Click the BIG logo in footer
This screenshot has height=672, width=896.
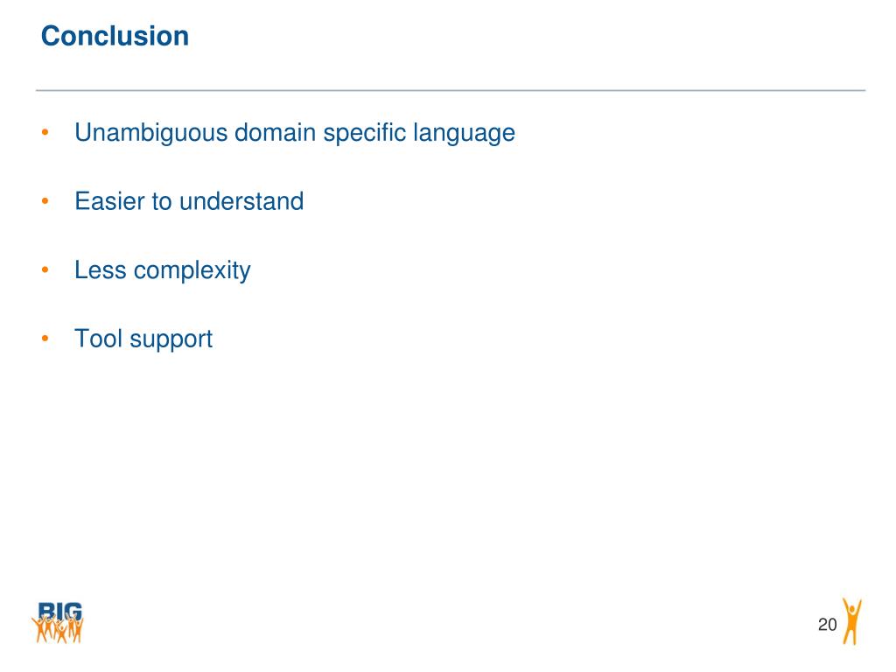(58, 622)
